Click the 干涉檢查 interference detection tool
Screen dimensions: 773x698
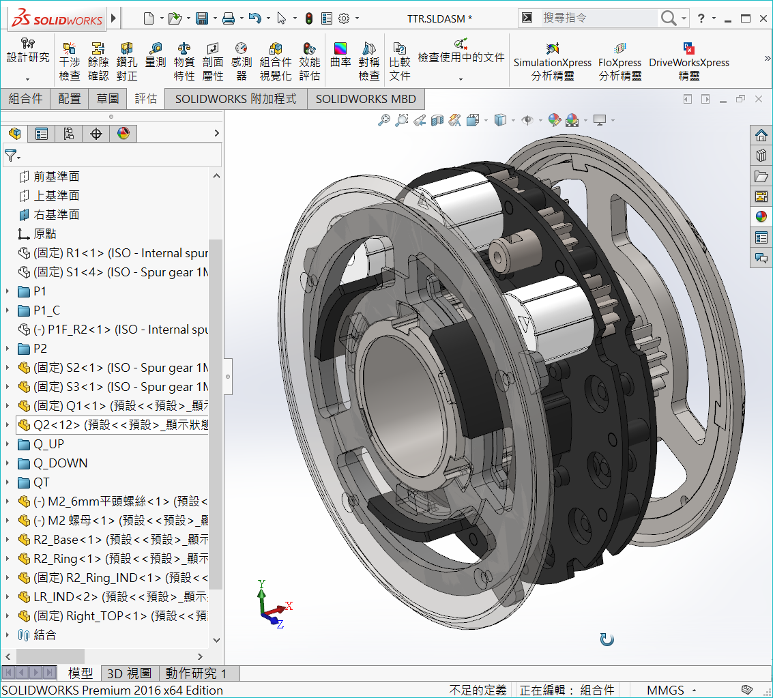(x=70, y=61)
